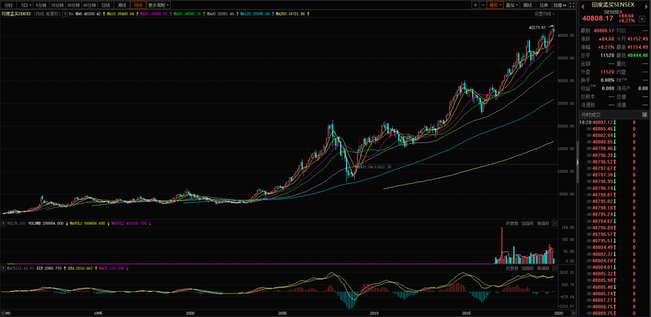Click the MA120 cyan indicator label

[254, 14]
